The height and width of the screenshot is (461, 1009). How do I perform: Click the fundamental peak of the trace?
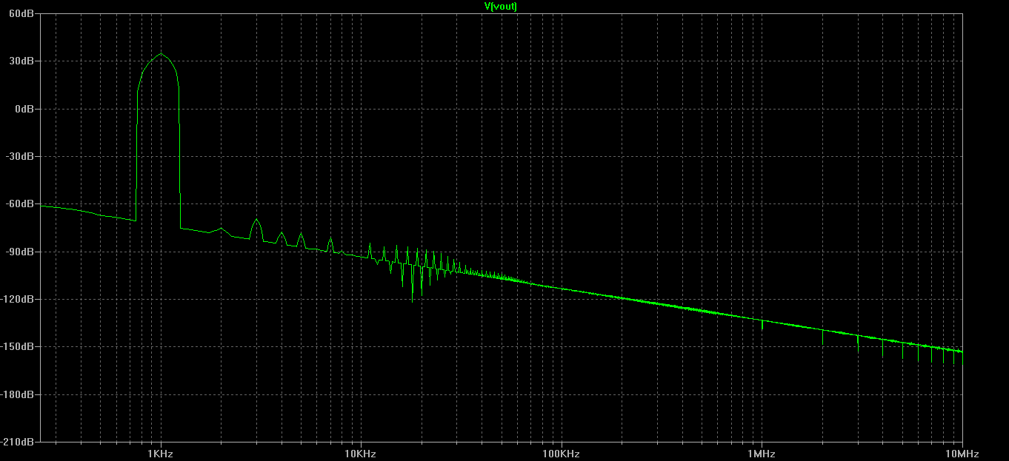click(161, 53)
